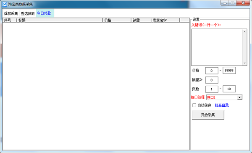Click the 销量 column header

click(x=141, y=20)
